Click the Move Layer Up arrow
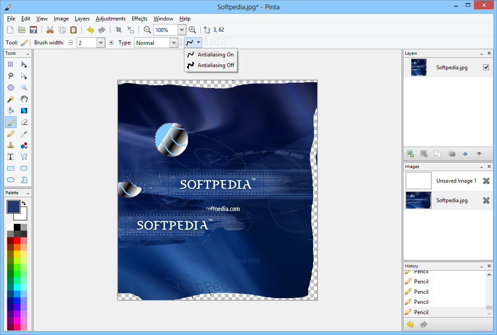Viewport: 497px width, 335px height. coord(465,154)
